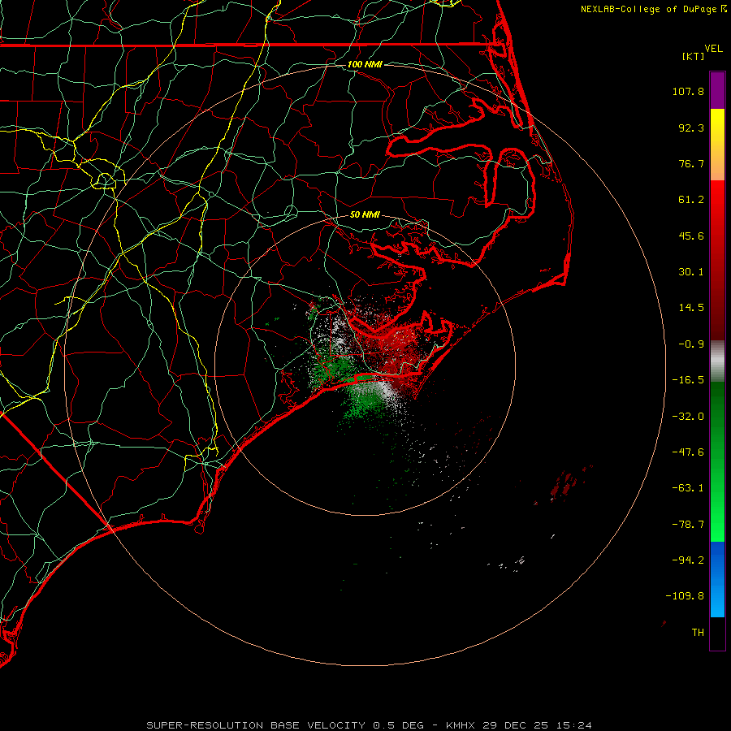The width and height of the screenshot is (731, 731).
Task: Click the -94.2 velocity legend value
Action: [x=688, y=560]
